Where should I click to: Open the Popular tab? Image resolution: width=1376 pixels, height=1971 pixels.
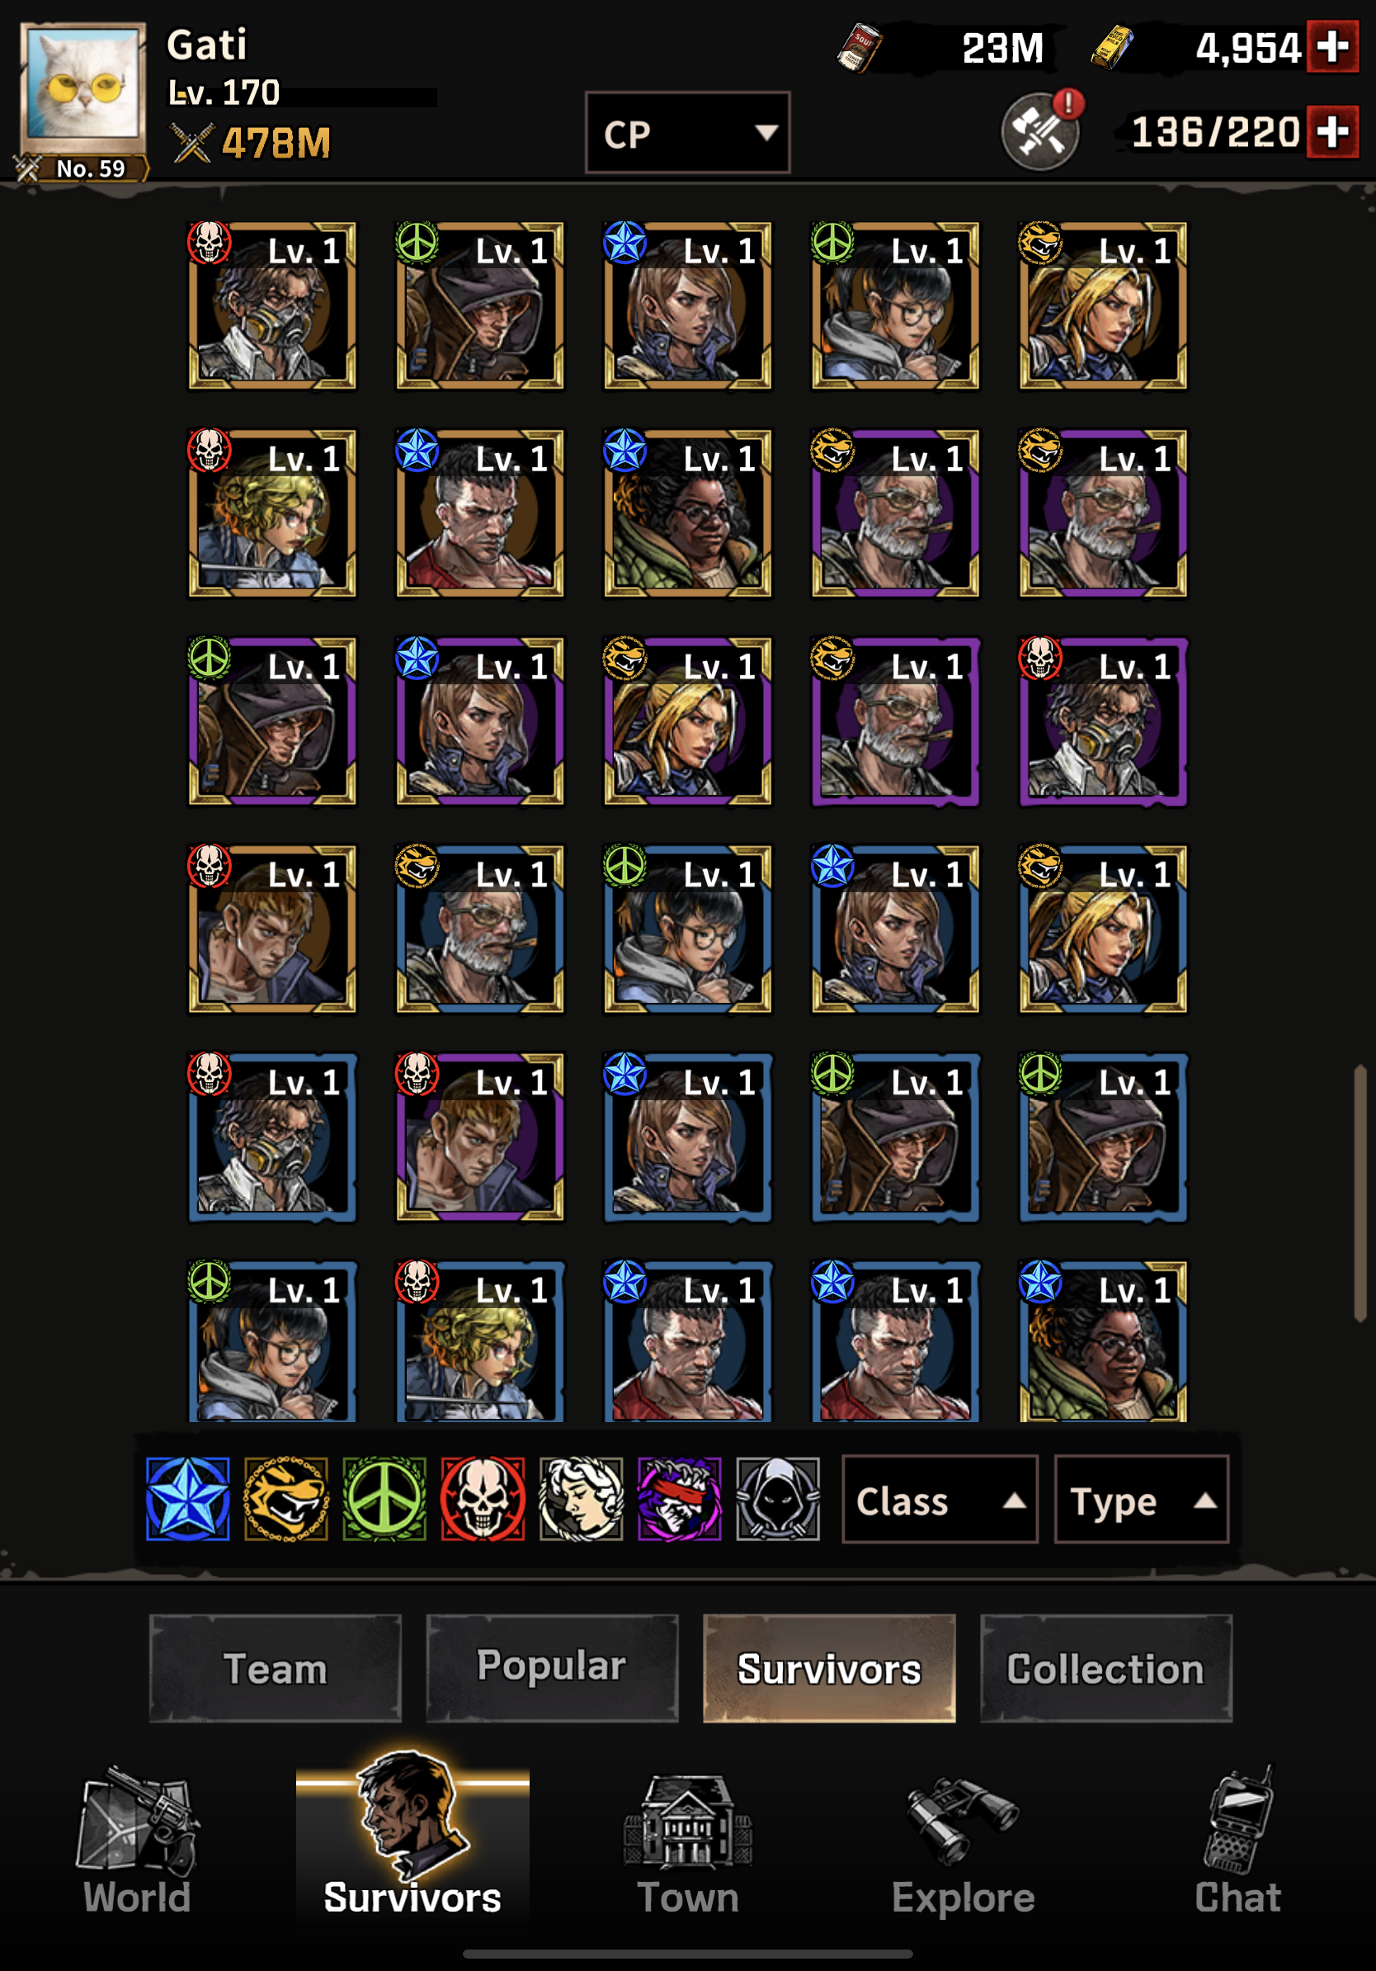tap(553, 1668)
